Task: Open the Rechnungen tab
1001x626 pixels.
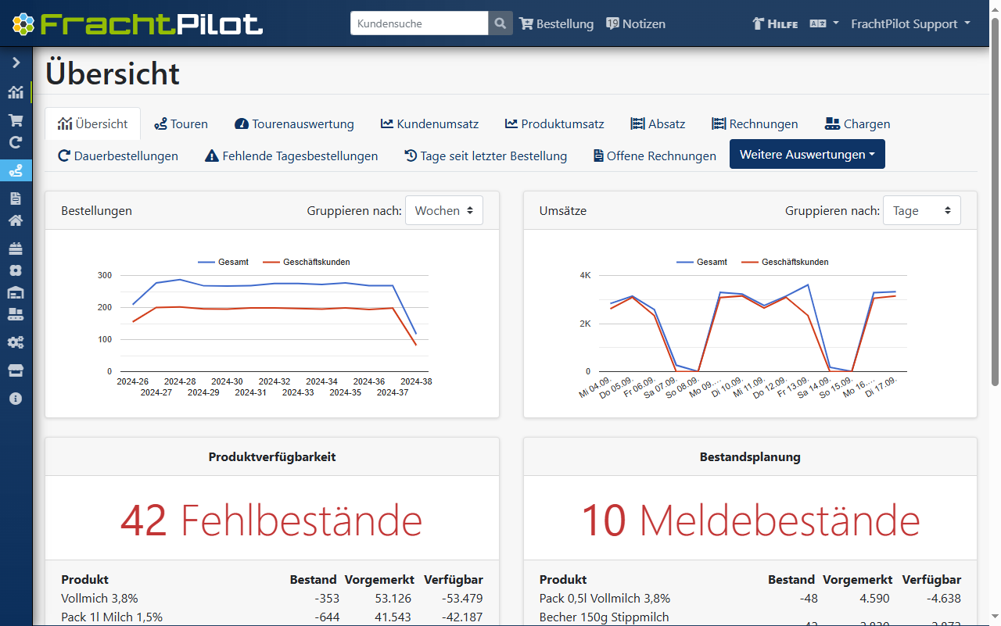Action: pyautogui.click(x=755, y=123)
